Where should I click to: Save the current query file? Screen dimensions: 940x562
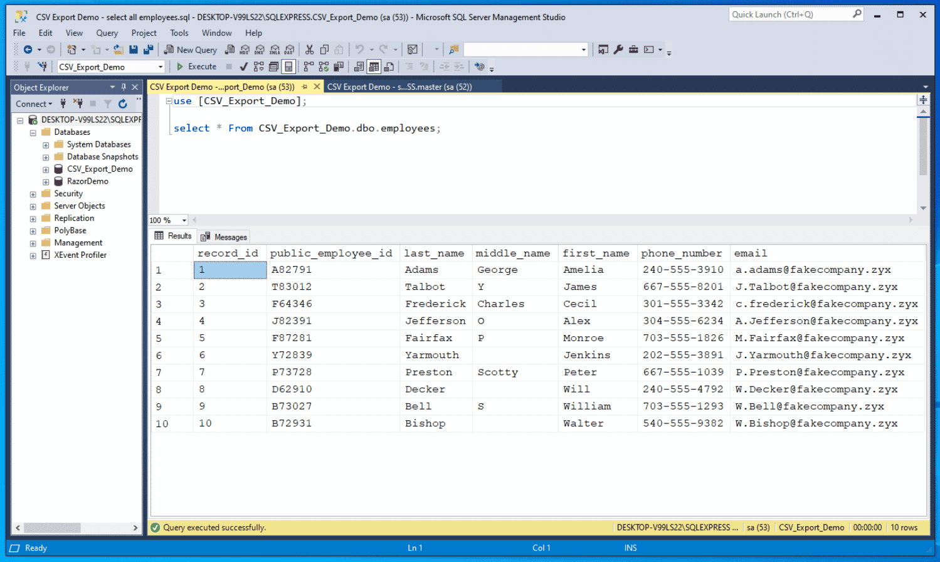pos(134,49)
